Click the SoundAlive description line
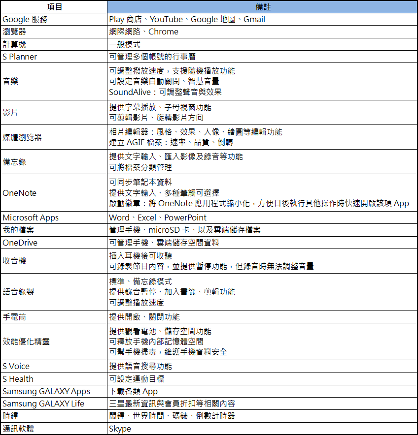This screenshot has width=418, height=435. 165,92
